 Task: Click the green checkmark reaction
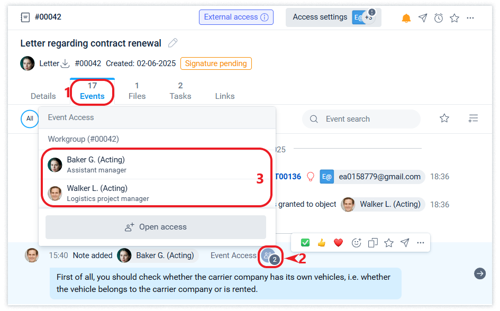click(x=305, y=243)
